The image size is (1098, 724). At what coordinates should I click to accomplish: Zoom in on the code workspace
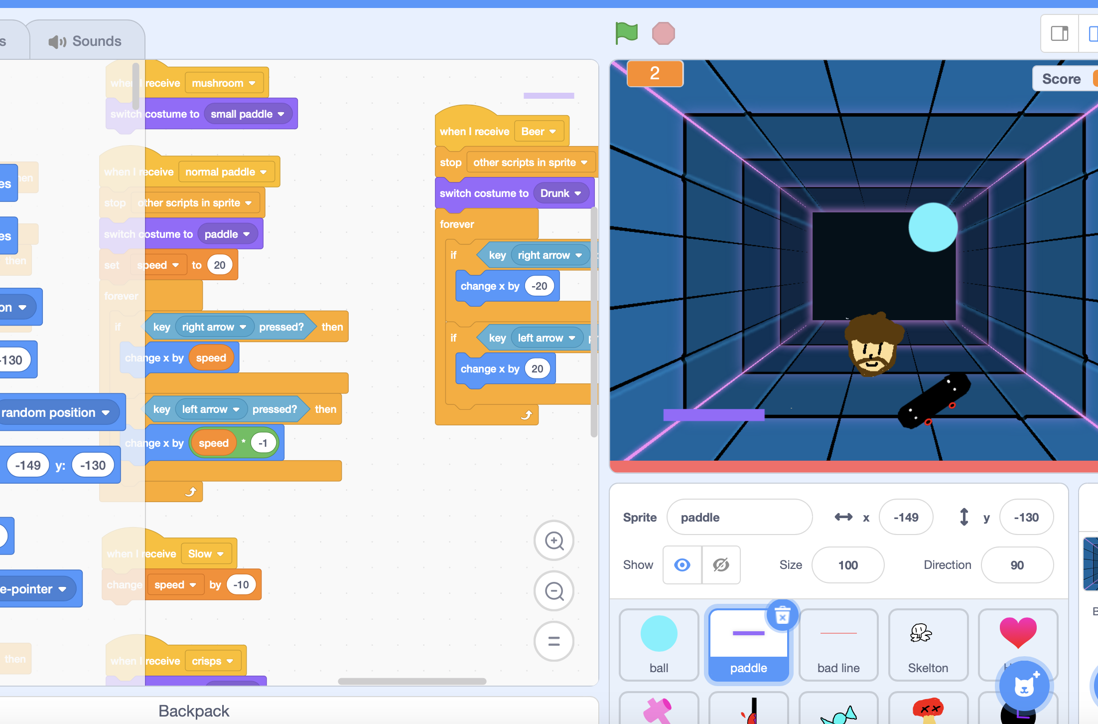point(554,541)
